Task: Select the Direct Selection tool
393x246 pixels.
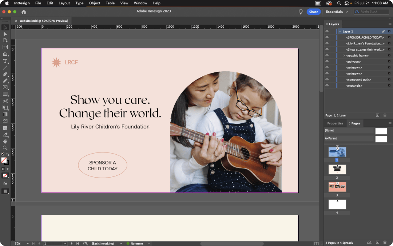Action: click(x=5, y=34)
